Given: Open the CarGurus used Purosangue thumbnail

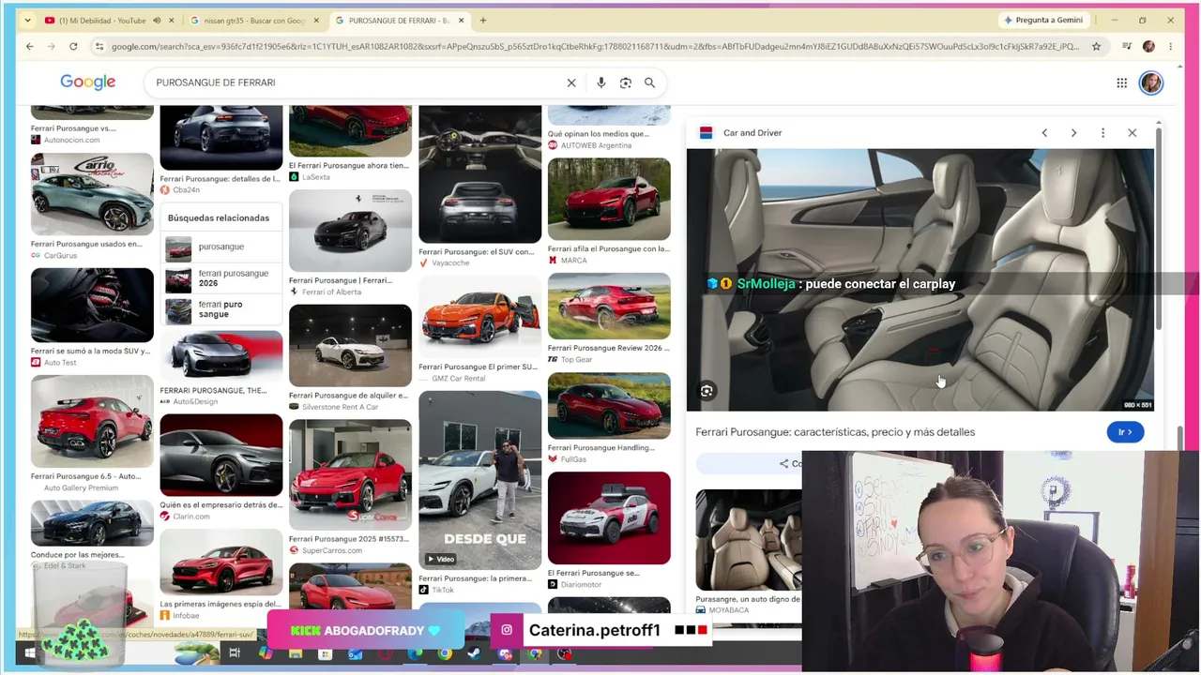Looking at the screenshot, I should [x=92, y=195].
